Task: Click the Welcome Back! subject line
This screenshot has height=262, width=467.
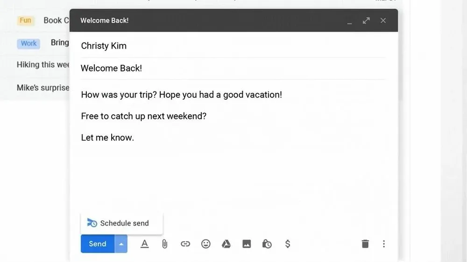Action: pyautogui.click(x=111, y=68)
